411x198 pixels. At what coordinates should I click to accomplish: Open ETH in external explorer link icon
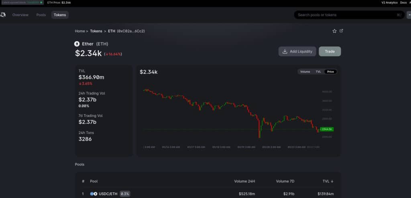coord(342,31)
